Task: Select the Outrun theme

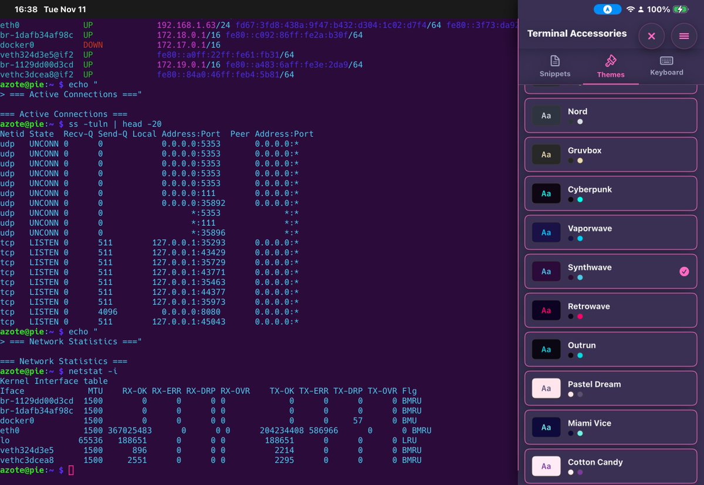Action: click(611, 349)
